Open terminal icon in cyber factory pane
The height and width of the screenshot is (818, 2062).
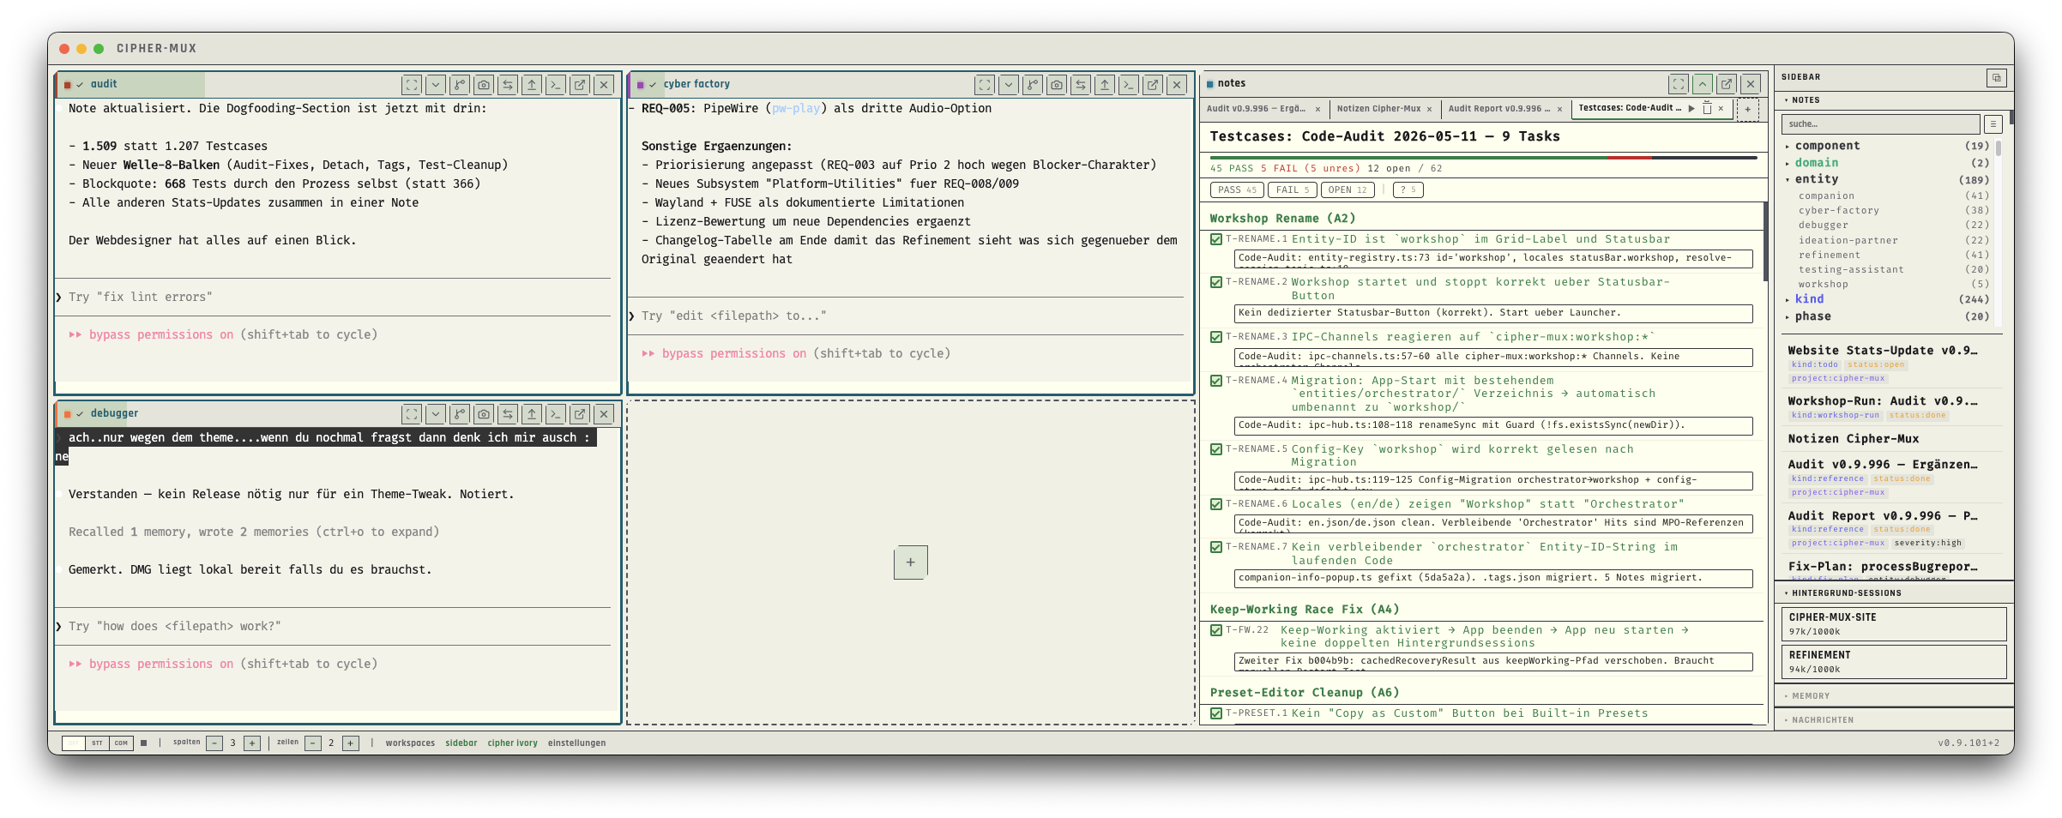coord(1129,85)
